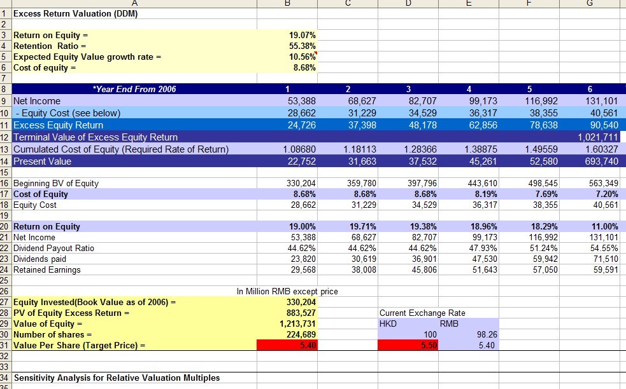Click the Return on Equity value 19.07%
Viewport: 626px width, 389px height.
(x=287, y=35)
